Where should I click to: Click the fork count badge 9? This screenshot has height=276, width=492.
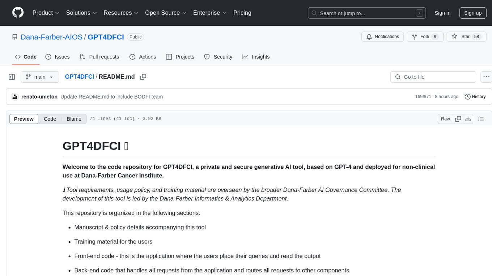tap(435, 36)
